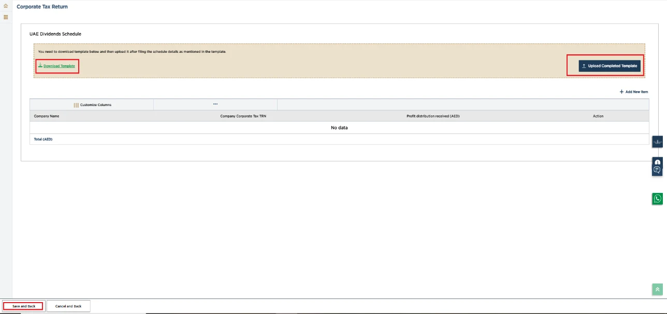Open the chat message widget icon
The height and width of the screenshot is (314, 667).
click(657, 170)
